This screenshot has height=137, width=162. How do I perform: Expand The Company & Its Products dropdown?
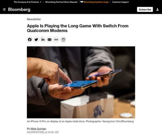(x=28, y=2)
